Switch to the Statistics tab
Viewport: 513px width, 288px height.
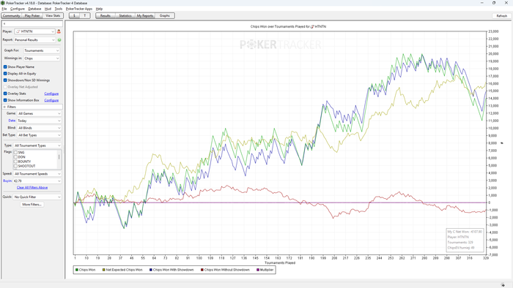(125, 15)
